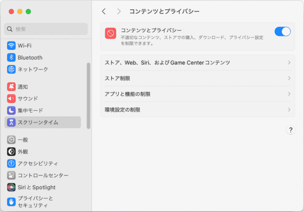
Task: Open ストア制限 chevron row
Action: [197, 78]
